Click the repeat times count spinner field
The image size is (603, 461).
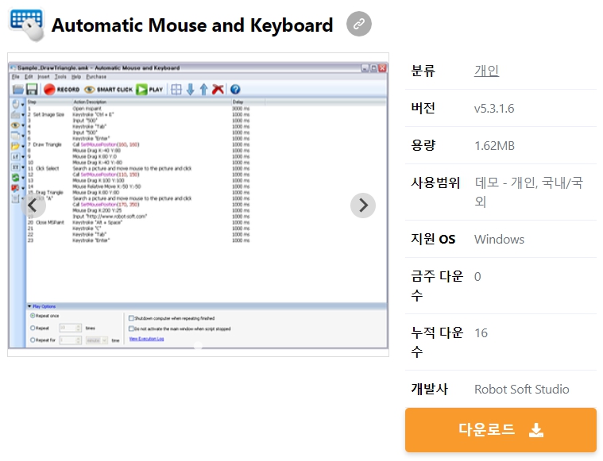click(70, 328)
